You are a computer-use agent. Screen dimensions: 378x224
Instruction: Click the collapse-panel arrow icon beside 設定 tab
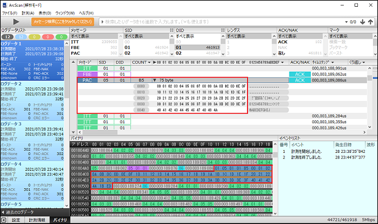[x=3, y=220]
